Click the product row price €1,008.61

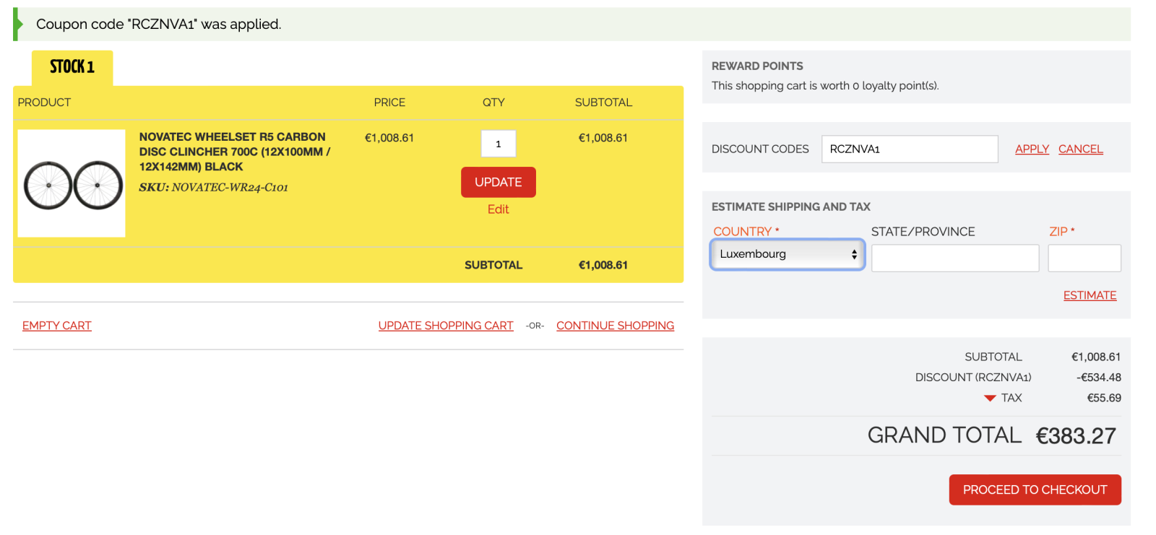click(389, 138)
